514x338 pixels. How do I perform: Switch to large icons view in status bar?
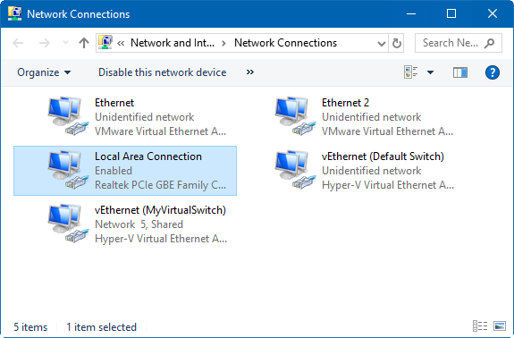500,326
